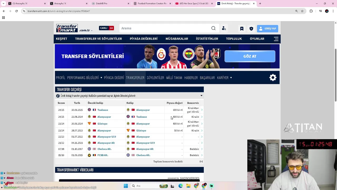Open the Keşfet menu

(61, 39)
